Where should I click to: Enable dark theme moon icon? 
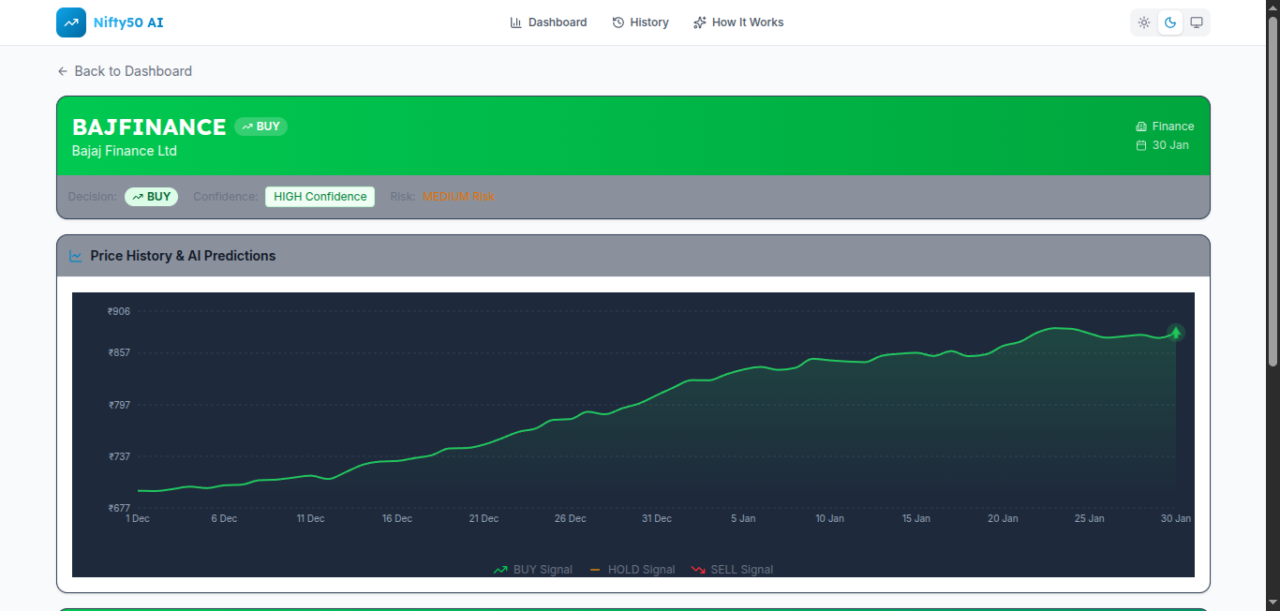(x=1170, y=22)
